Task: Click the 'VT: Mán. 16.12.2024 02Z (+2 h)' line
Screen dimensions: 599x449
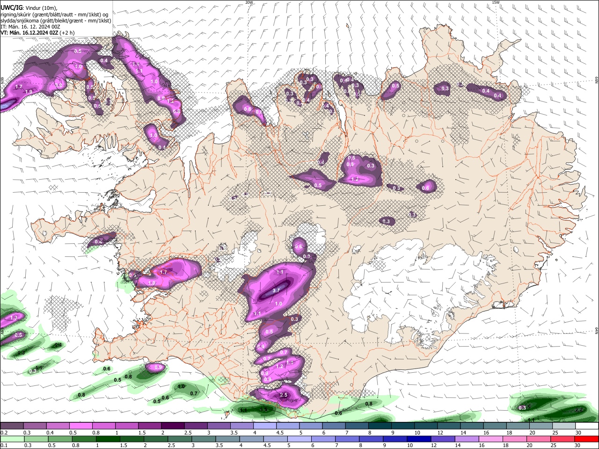Action: click(x=37, y=33)
